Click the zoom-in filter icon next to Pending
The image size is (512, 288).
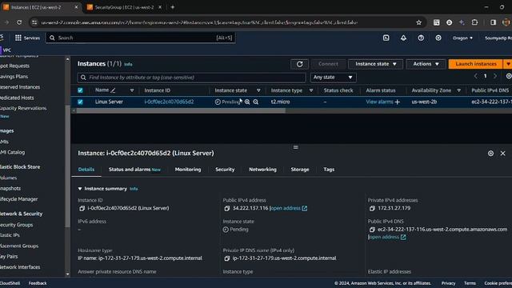click(247, 102)
